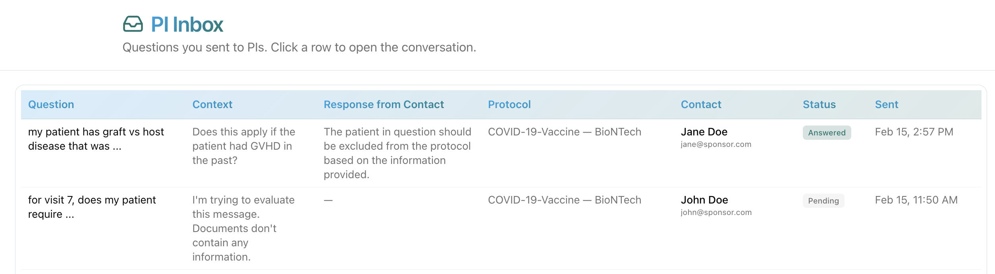
Task: Sort by the Question column header
Action: pos(51,105)
